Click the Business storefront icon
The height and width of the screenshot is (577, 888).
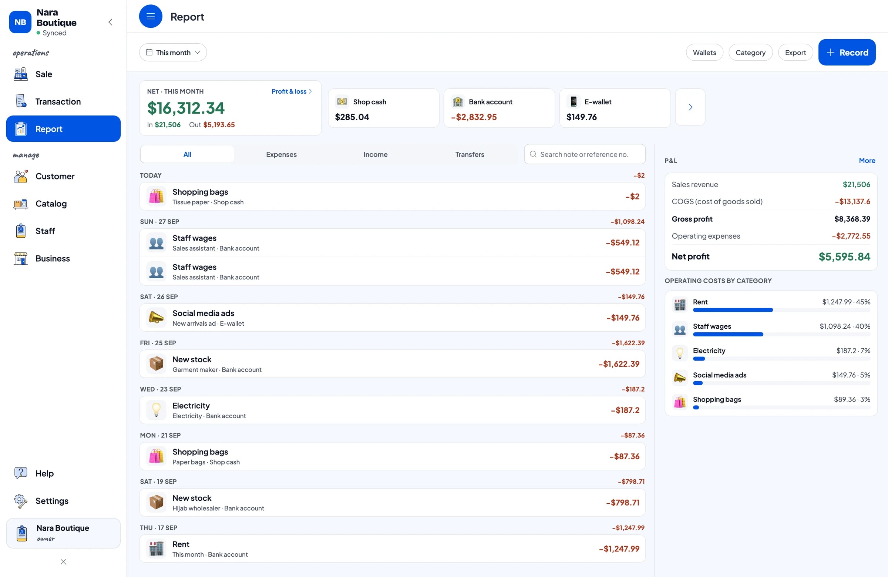pos(20,258)
